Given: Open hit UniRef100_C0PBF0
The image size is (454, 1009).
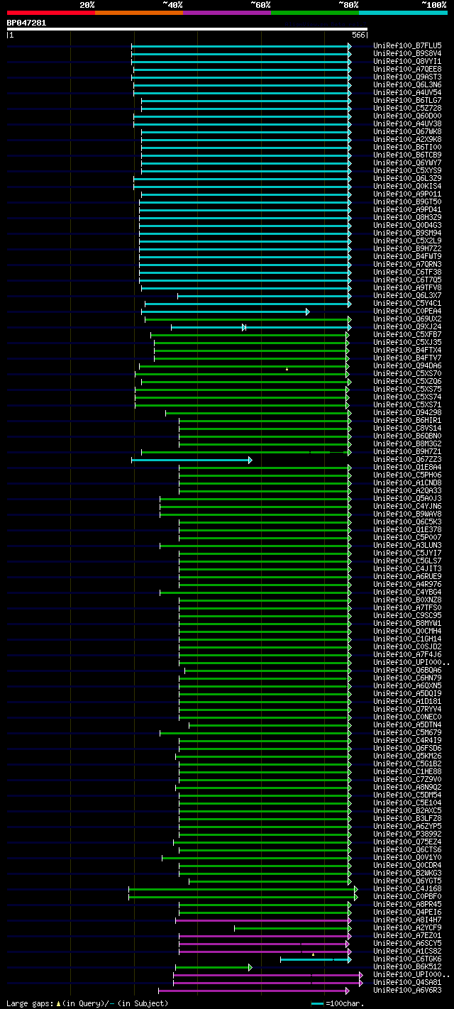Looking at the screenshot, I should coord(407,896).
